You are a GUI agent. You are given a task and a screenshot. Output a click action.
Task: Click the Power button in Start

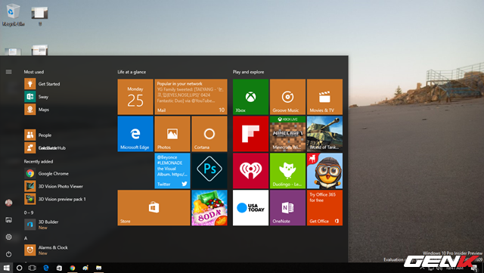(x=8, y=254)
